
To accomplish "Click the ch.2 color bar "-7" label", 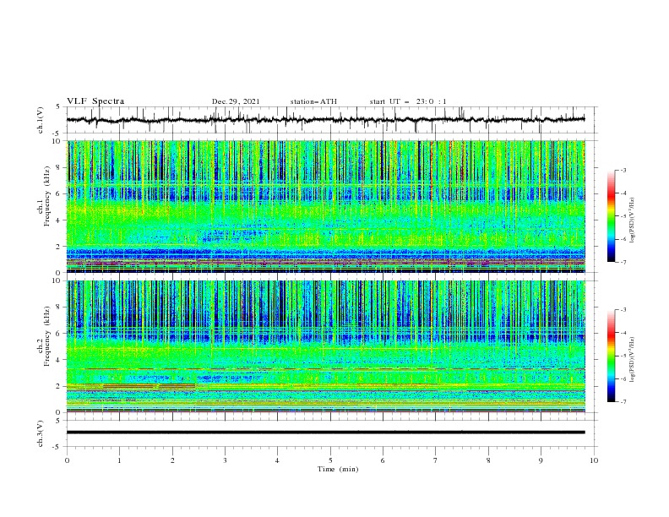I will (623, 401).
